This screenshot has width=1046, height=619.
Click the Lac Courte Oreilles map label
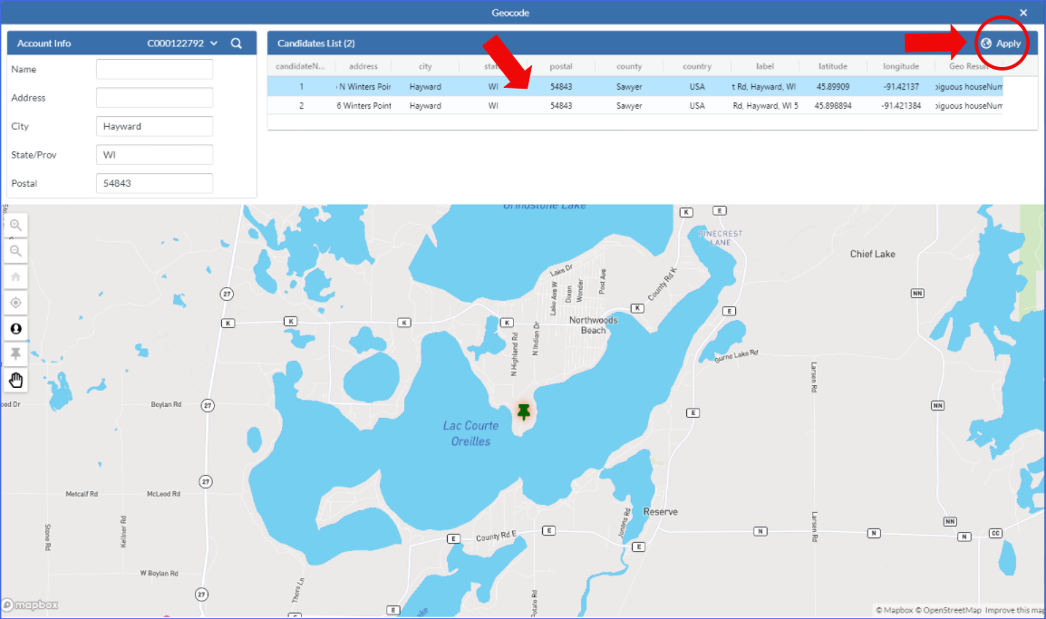[471, 433]
